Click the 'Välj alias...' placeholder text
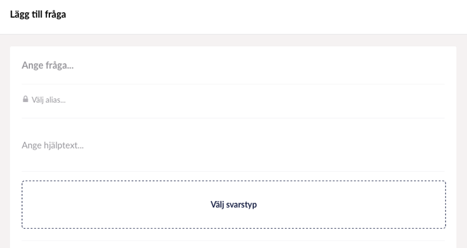 tap(49, 100)
